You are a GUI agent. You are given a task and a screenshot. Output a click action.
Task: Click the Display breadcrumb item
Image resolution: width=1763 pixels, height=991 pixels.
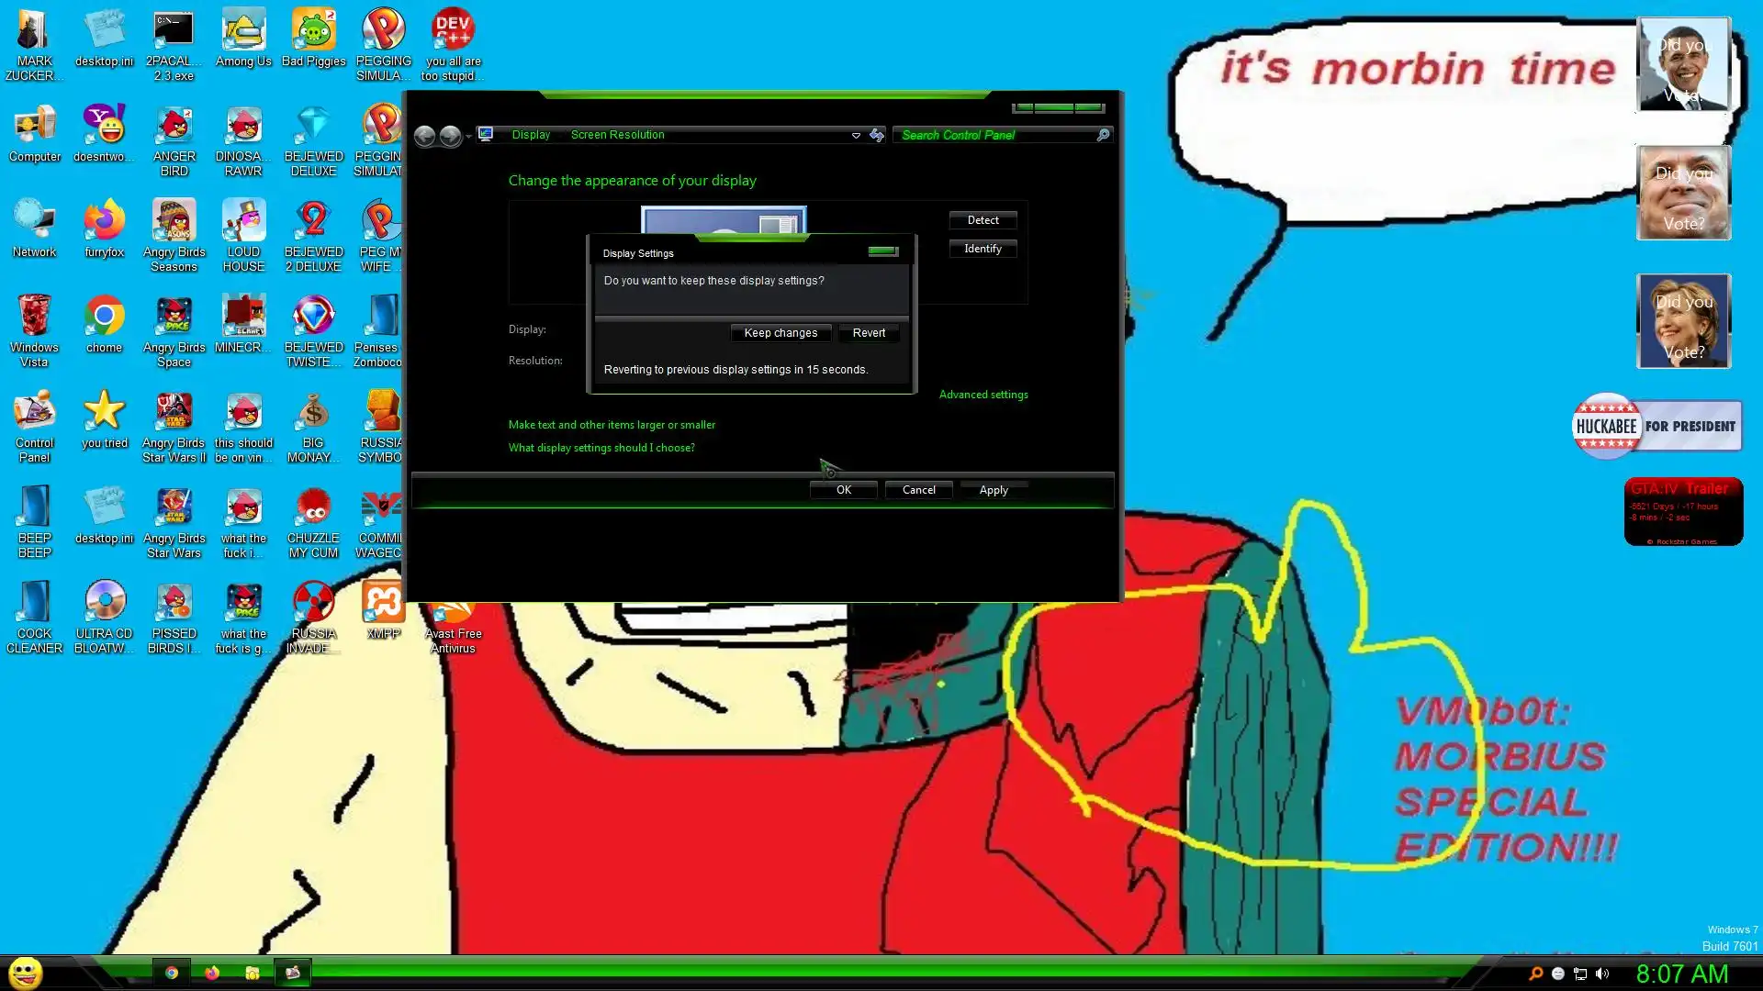click(531, 135)
